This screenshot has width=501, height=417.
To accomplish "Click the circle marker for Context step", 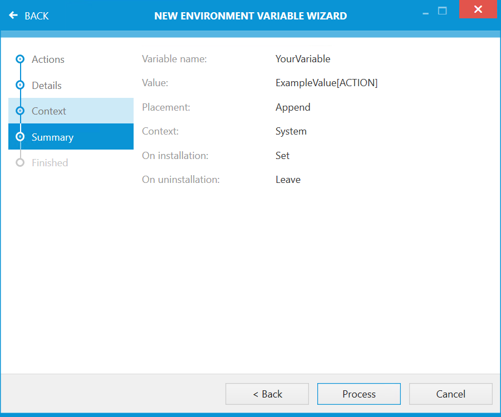I will pos(20,111).
